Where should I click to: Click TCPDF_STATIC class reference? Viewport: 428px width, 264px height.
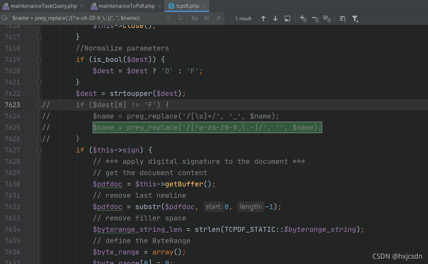coord(250,229)
